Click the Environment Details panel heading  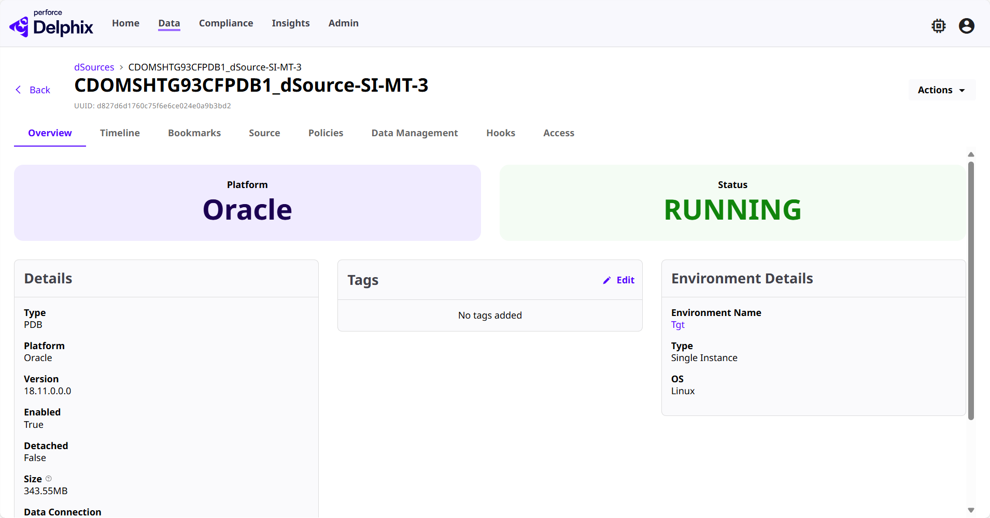(x=742, y=279)
